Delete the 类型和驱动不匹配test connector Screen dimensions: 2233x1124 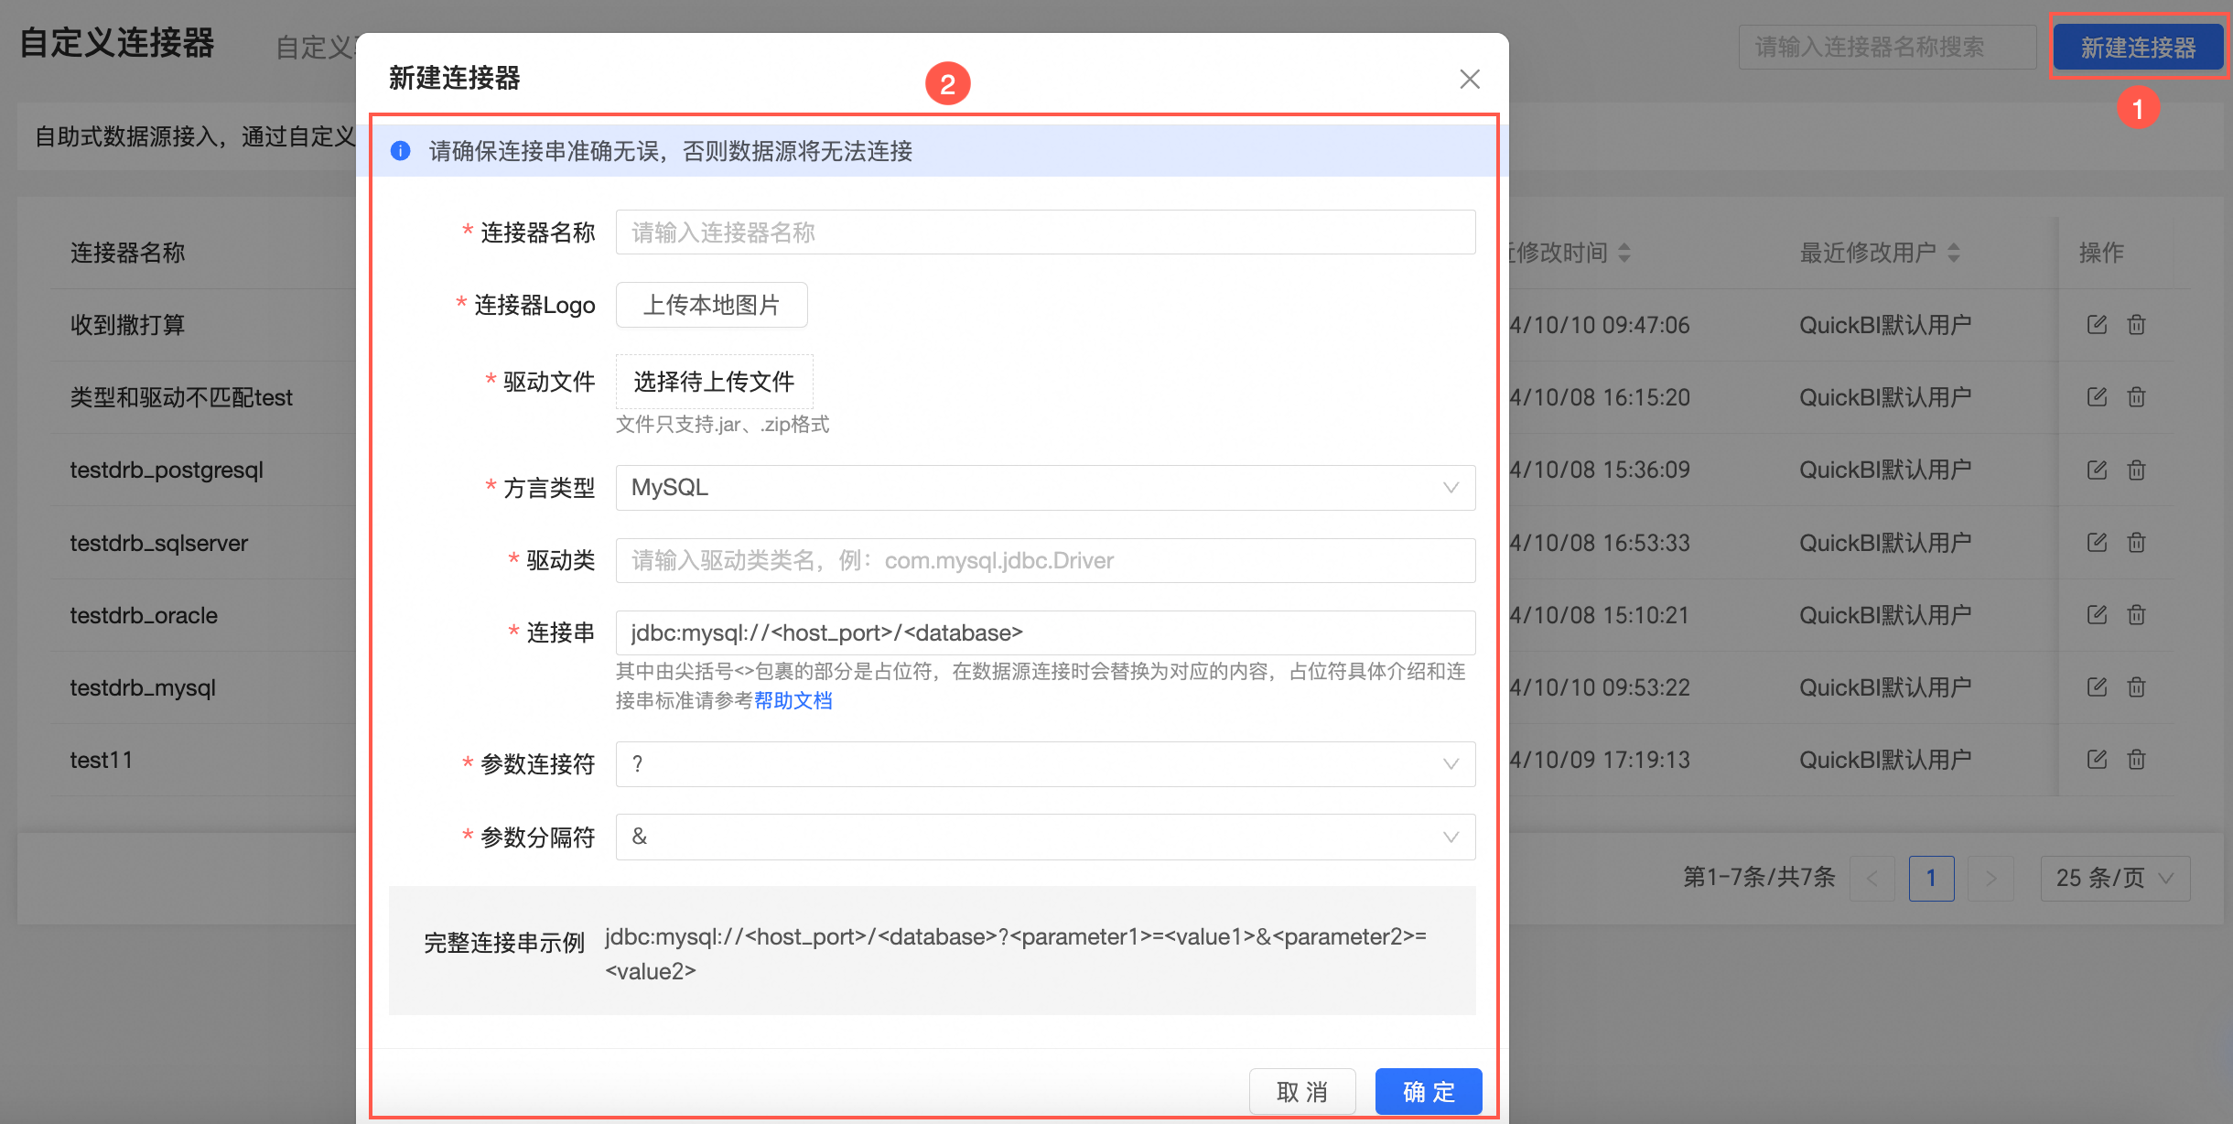[x=2137, y=397]
